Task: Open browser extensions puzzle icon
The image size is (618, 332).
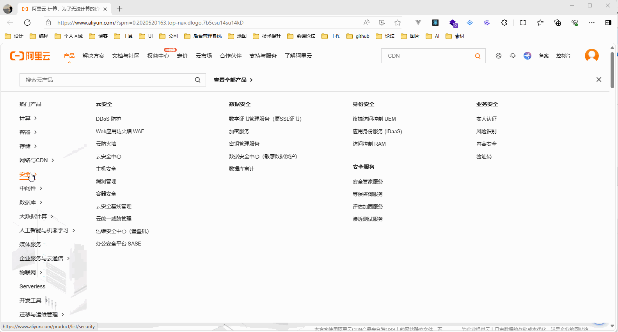Action: 504,23
